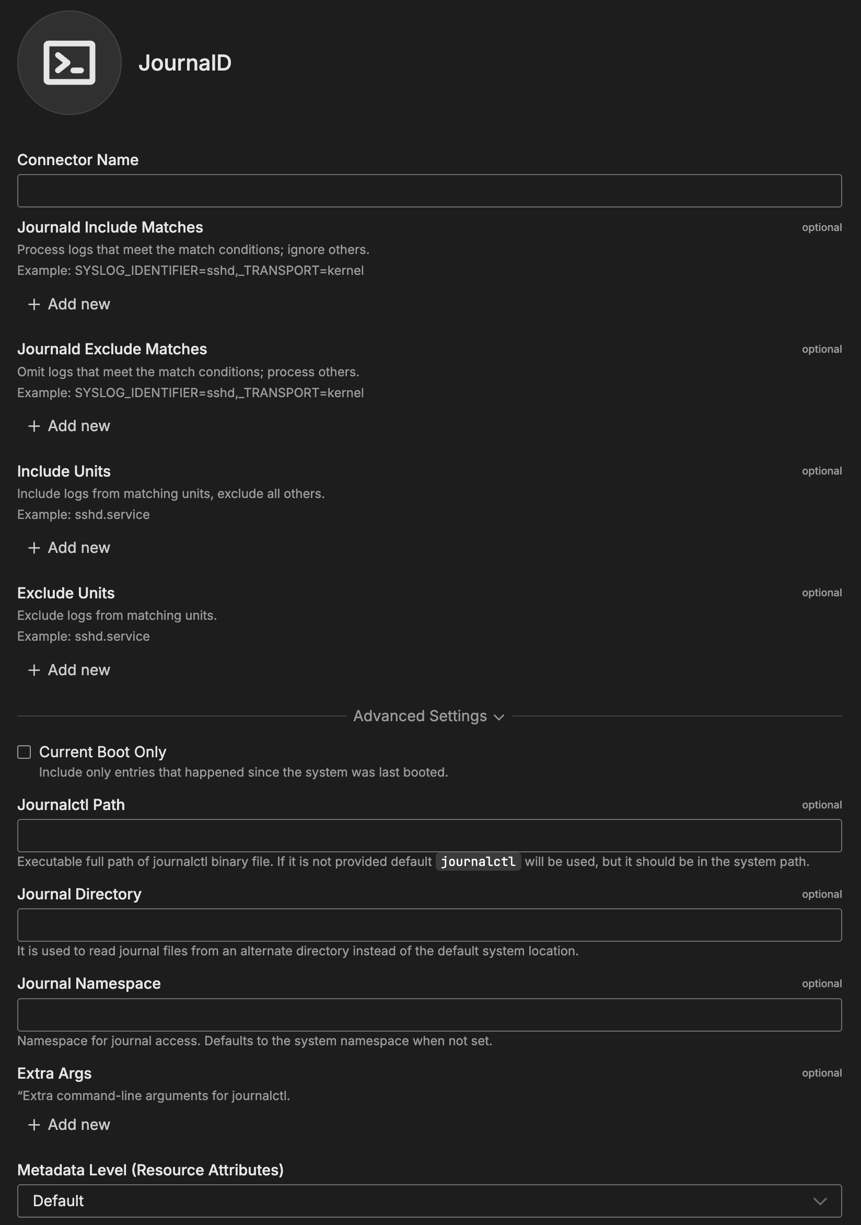Open the Metadata Level dropdown
This screenshot has height=1225, width=861.
point(429,1201)
